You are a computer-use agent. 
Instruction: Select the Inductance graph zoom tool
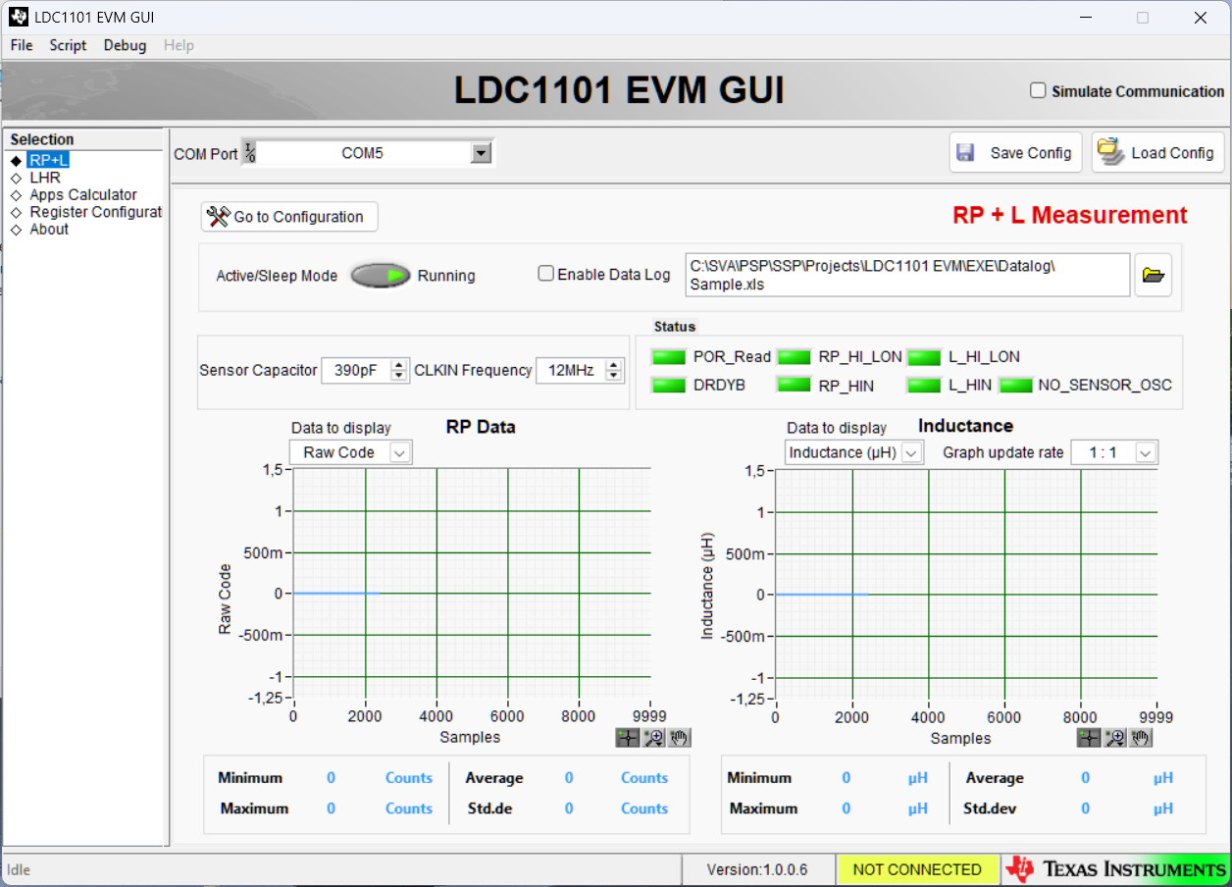point(1114,738)
